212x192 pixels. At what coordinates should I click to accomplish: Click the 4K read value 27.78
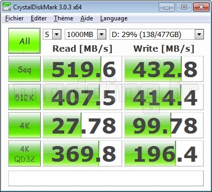tap(83, 125)
